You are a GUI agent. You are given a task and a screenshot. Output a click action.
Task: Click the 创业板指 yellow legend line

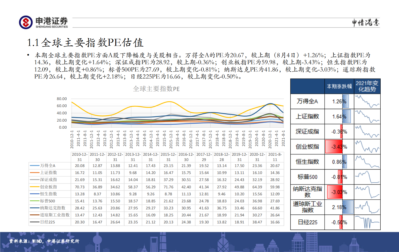click(x=35, y=187)
